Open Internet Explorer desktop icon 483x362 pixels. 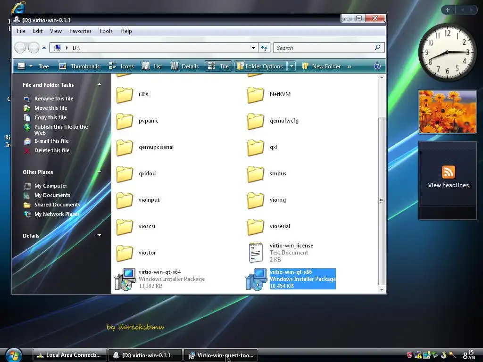pos(18,8)
